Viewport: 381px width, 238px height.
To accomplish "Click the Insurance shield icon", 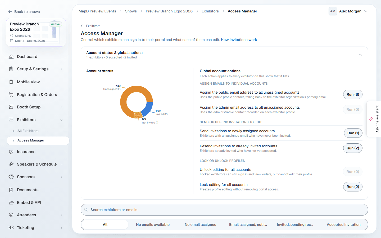I will (x=11, y=152).
